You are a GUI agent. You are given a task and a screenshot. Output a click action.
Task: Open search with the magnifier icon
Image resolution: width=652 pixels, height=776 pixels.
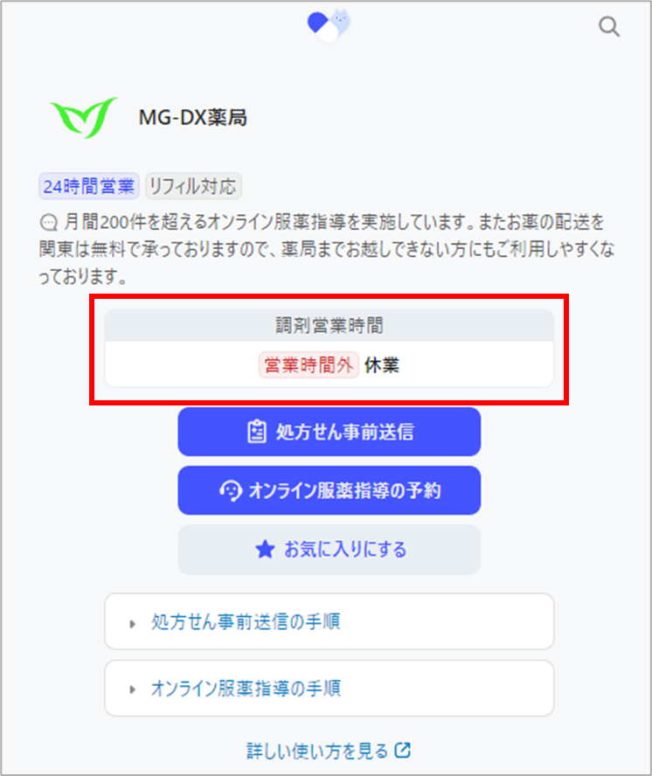point(609,27)
